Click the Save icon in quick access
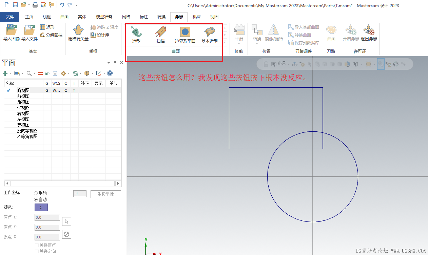Viewport: 428px width, 255px height. (15, 5)
